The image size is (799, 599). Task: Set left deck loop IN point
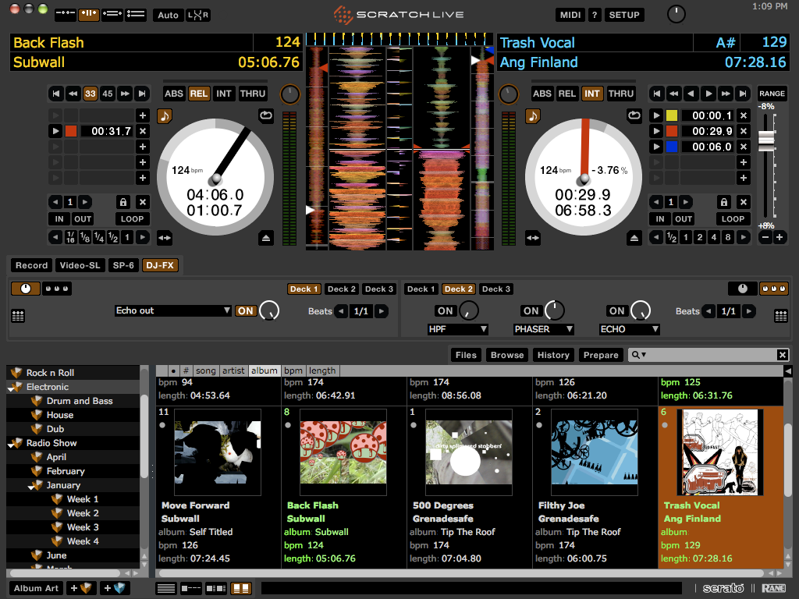(59, 219)
